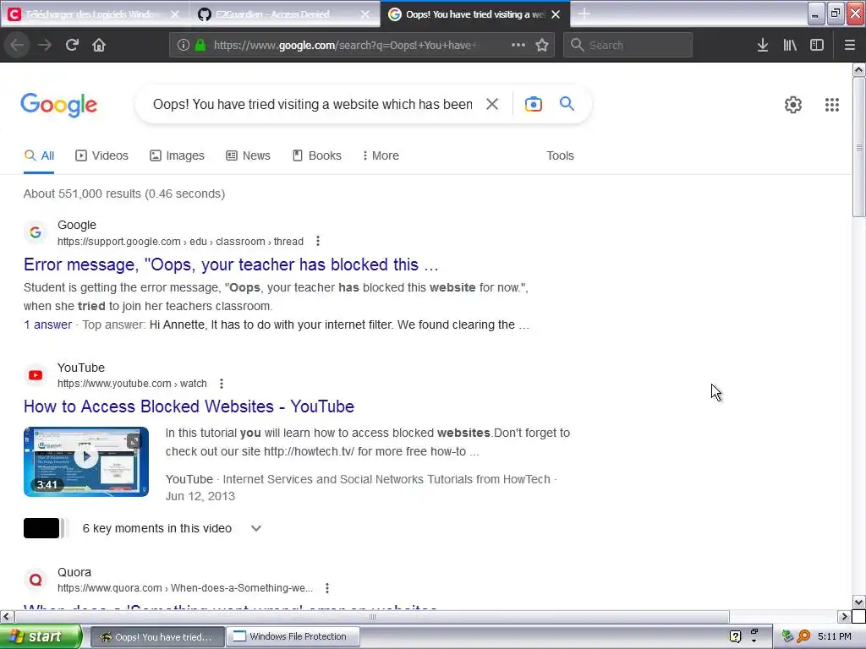Close the active Oops search tab
This screenshot has width=866, height=649.
pos(556,14)
